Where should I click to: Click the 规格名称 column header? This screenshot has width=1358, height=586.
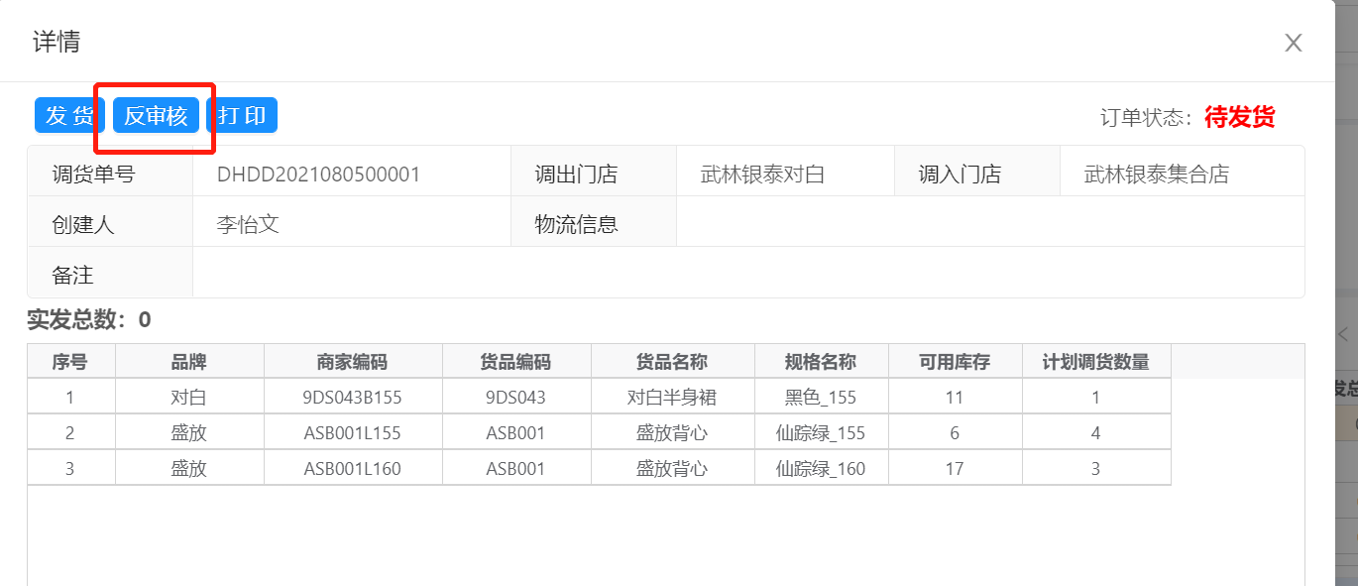coord(821,362)
